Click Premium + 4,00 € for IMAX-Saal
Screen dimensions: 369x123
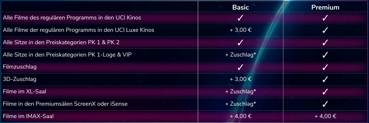(x=325, y=116)
